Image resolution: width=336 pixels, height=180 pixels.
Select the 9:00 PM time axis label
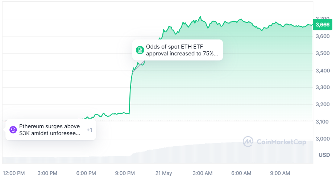pyautogui.click(x=125, y=173)
